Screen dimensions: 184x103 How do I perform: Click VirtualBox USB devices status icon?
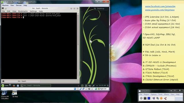pos(80,89)
